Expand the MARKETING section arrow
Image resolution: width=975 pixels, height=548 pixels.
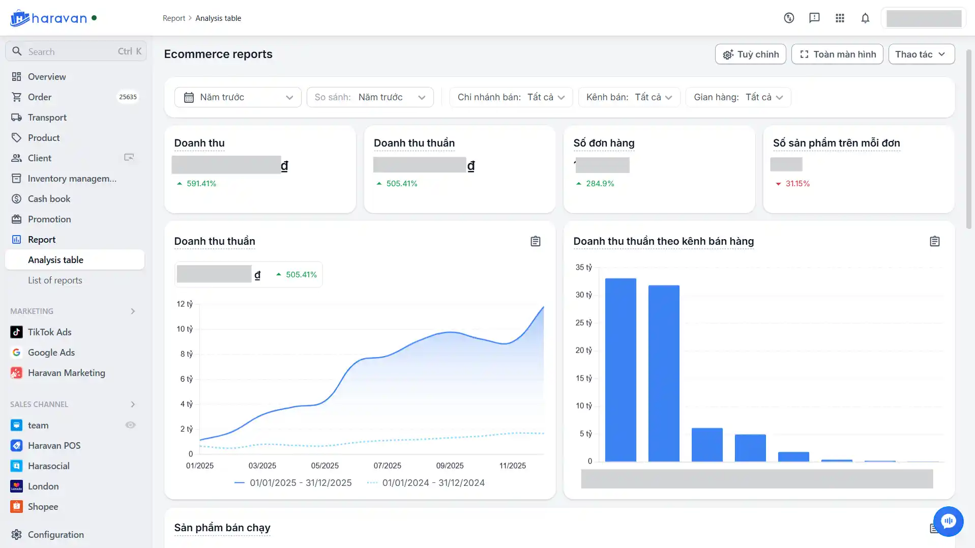click(x=133, y=311)
